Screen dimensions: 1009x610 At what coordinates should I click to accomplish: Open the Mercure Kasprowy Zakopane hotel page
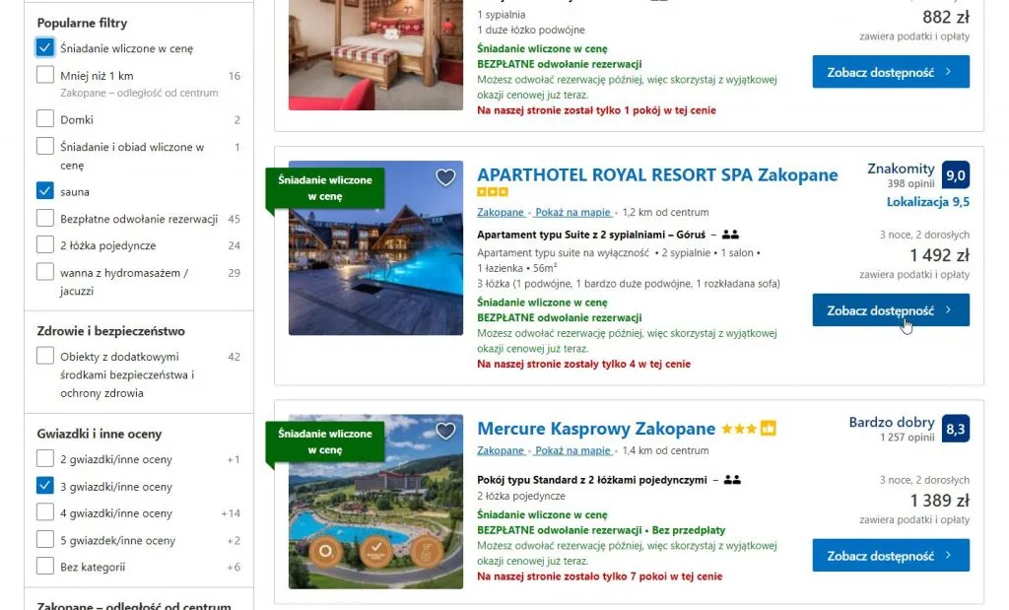pyautogui.click(x=595, y=429)
